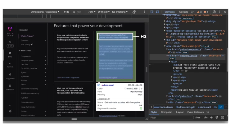231x128 pixels.
Task: Toggle the grid badge on docs-card-grid
Action: (x=206, y=46)
